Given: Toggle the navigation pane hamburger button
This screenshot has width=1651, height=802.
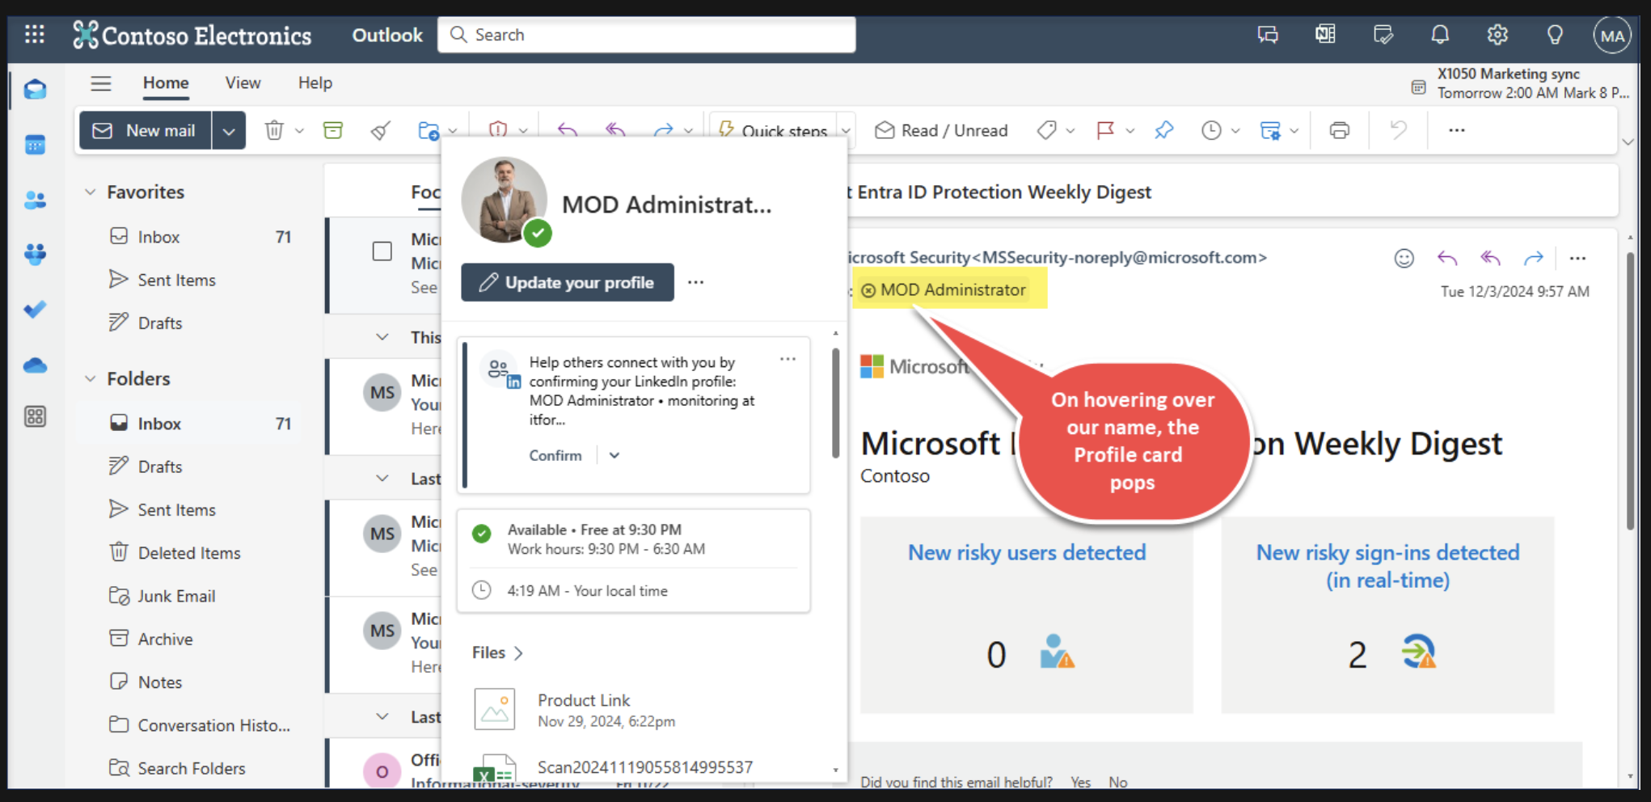Looking at the screenshot, I should pos(101,83).
